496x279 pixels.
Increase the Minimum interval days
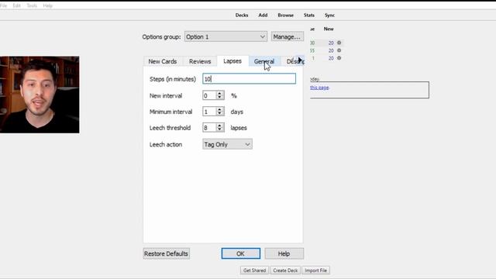(x=220, y=109)
